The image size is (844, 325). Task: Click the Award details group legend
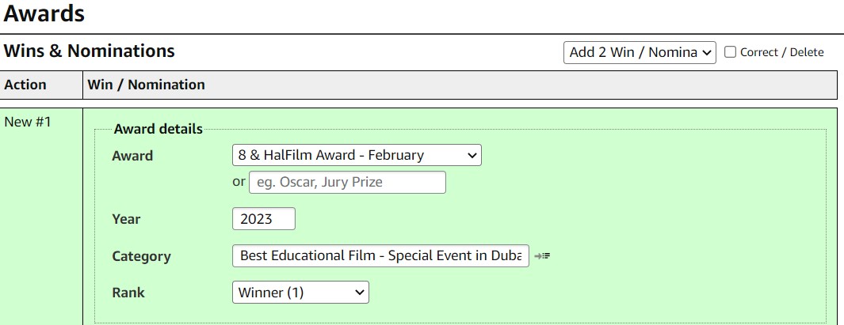(158, 129)
